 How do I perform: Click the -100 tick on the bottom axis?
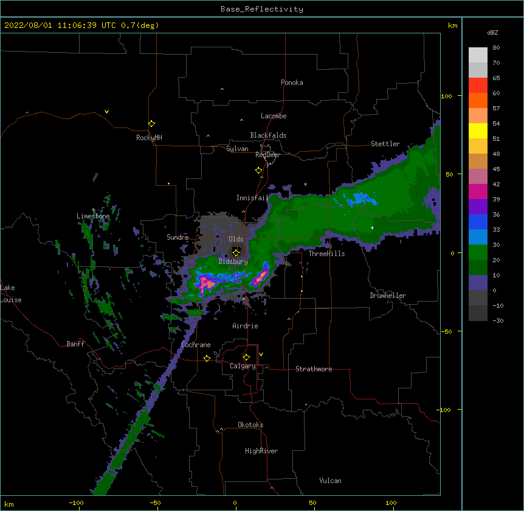pyautogui.click(x=77, y=503)
